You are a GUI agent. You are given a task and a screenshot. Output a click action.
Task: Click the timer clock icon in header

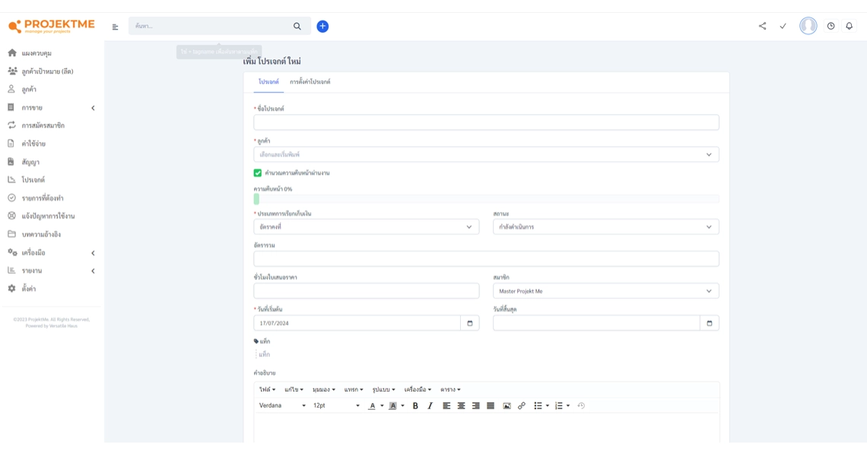tap(830, 26)
